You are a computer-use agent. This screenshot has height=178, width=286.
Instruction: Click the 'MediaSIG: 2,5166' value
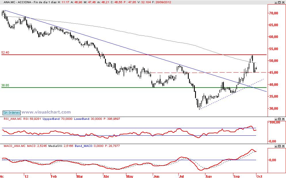61,146
